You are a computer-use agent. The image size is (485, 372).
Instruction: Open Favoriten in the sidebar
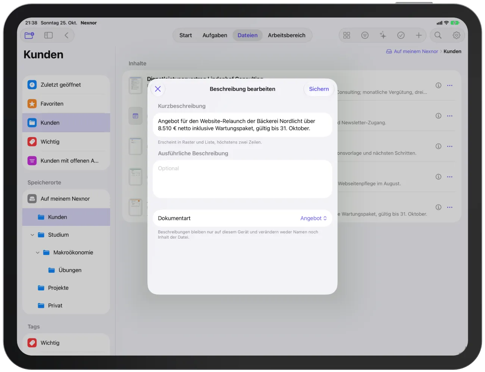point(66,104)
